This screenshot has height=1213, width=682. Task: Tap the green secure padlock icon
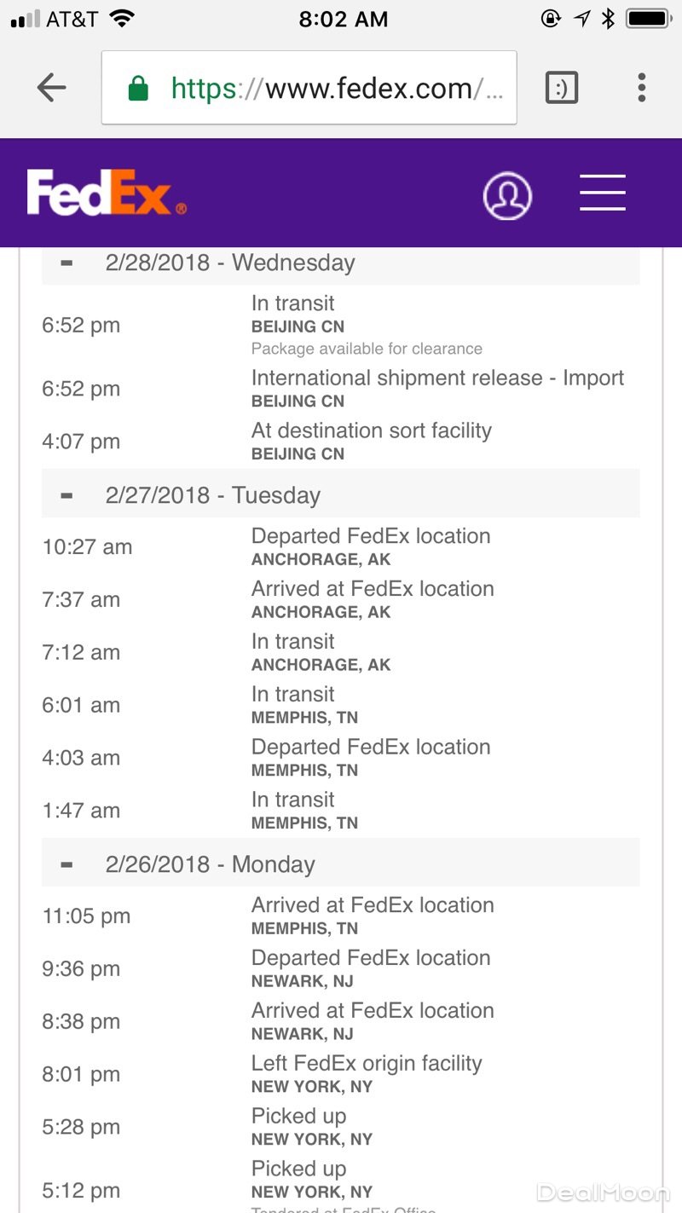137,89
